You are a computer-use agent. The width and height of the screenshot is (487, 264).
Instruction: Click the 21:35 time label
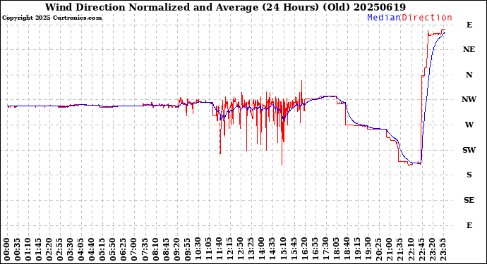tap(400, 249)
